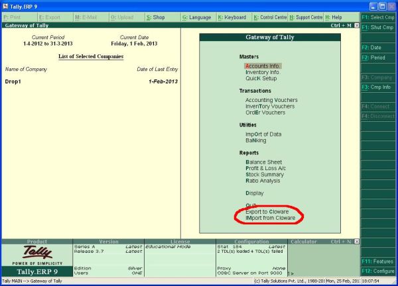Click the F4 Connect button

point(378,107)
